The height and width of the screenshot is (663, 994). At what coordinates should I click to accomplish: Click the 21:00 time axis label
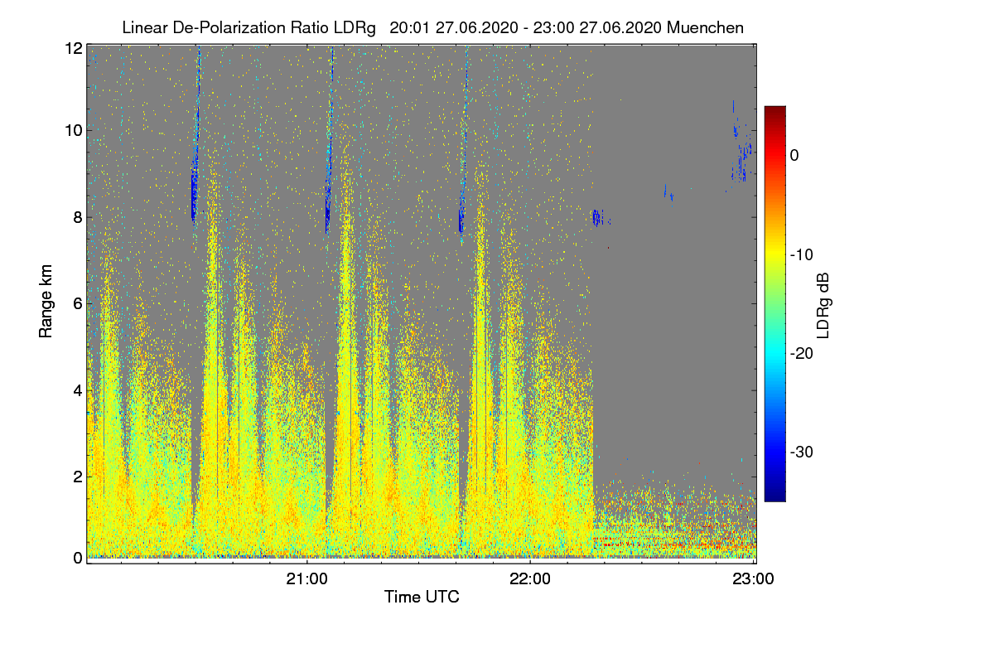[306, 579]
